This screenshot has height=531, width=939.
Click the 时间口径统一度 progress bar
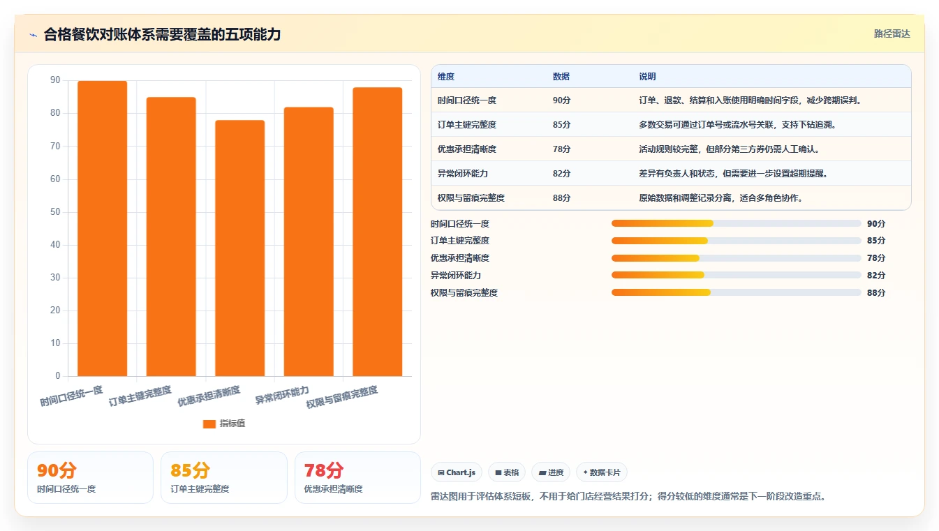(x=737, y=223)
